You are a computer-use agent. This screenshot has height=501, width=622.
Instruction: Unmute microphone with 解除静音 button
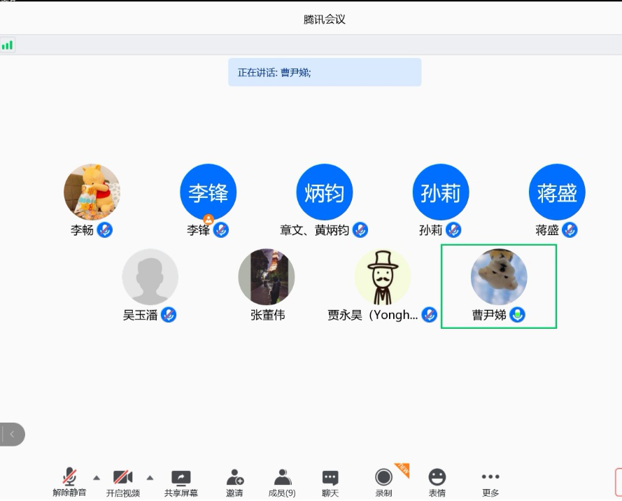tap(69, 481)
